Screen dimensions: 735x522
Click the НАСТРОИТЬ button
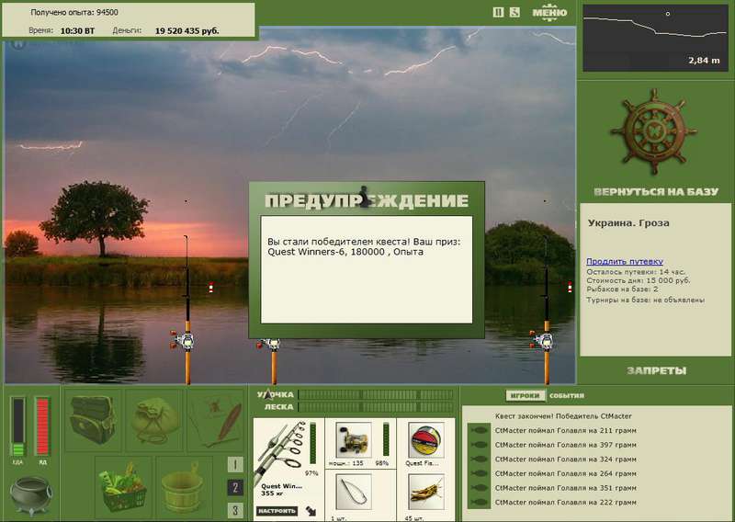pos(277,511)
